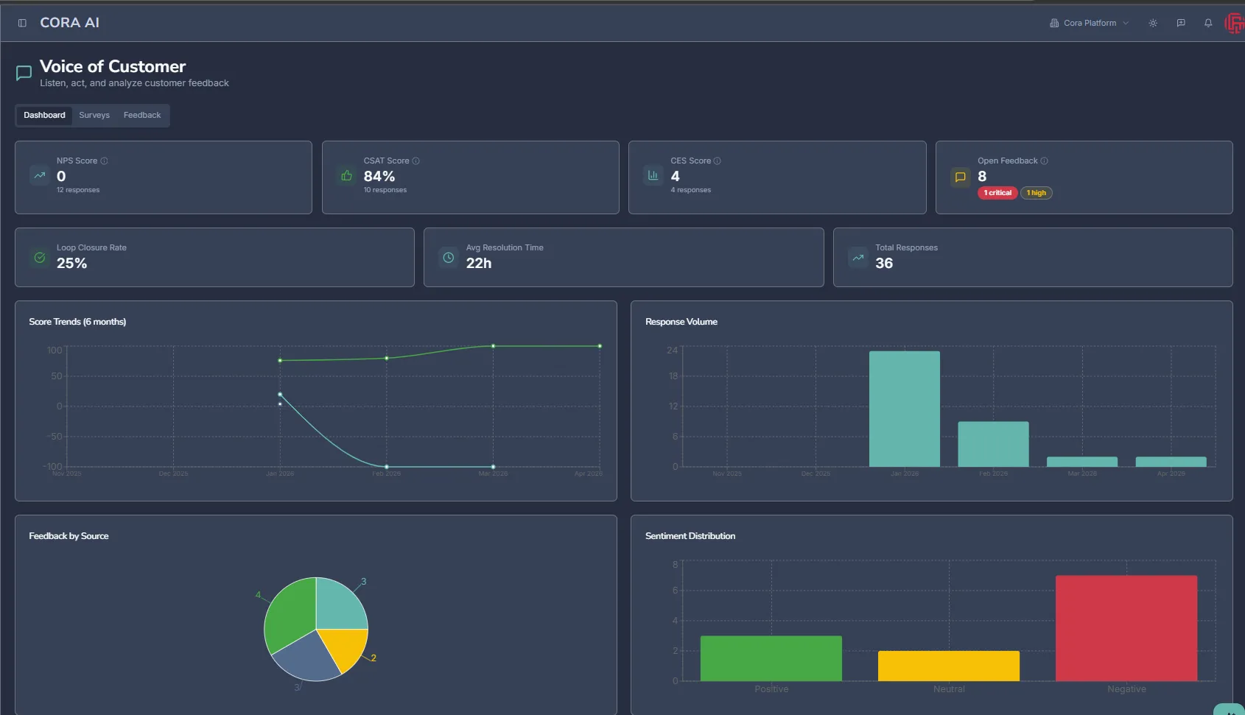Screen dimensions: 1245x715
Task: Expand the Cora Platform dropdown chevron
Action: coord(1126,23)
